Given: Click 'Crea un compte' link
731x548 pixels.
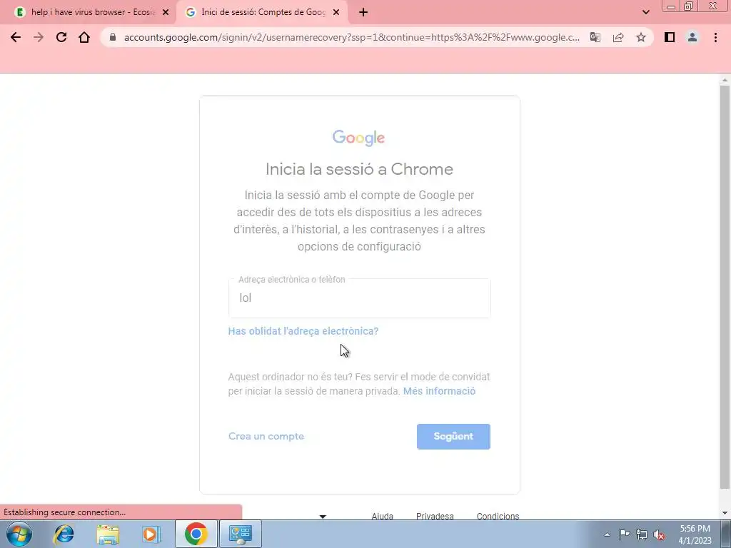Looking at the screenshot, I should click(266, 437).
